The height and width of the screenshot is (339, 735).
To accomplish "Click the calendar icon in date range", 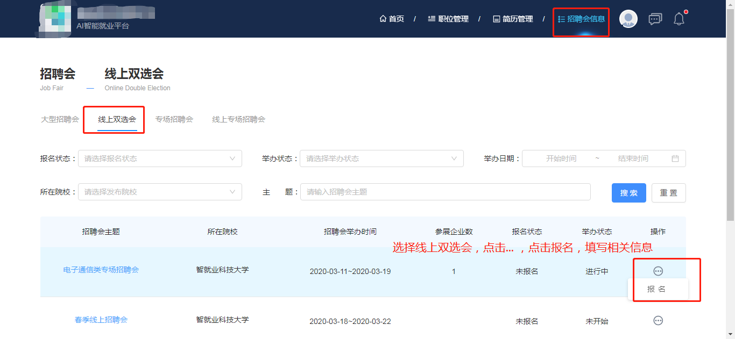I will pyautogui.click(x=675, y=158).
